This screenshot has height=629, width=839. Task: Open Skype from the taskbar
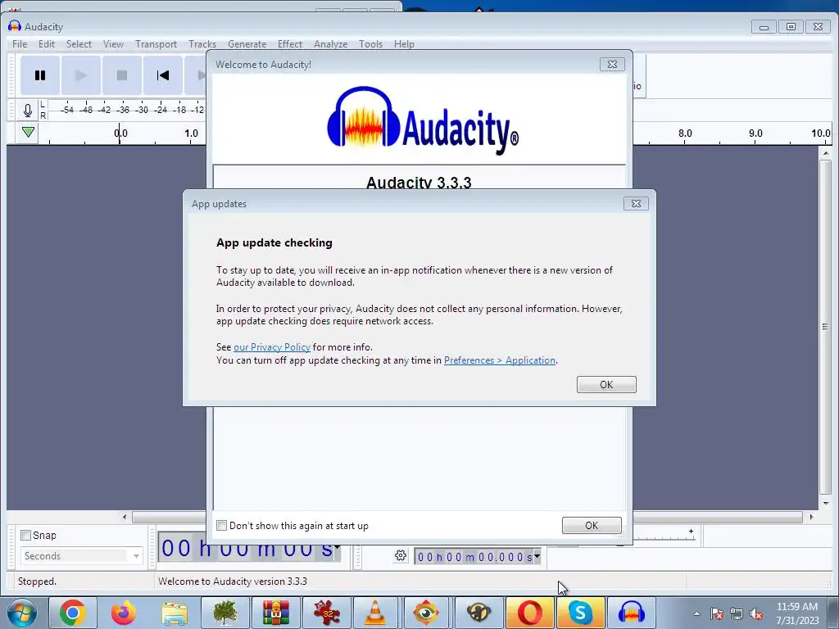coord(580,613)
